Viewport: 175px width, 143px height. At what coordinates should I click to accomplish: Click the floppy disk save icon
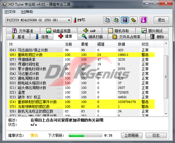click(x=125, y=20)
